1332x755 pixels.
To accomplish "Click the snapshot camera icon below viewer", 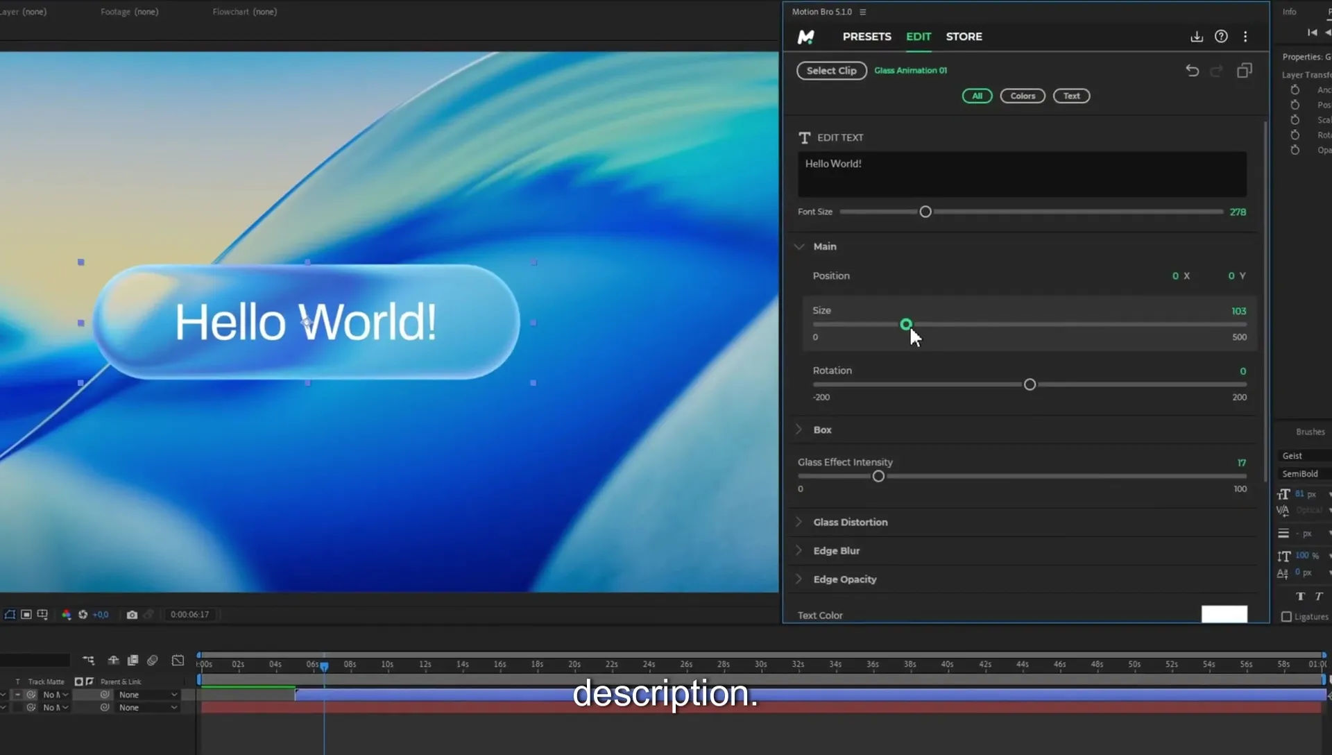I will (x=132, y=615).
